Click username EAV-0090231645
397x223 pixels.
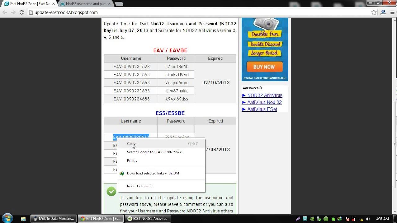[x=132, y=75]
